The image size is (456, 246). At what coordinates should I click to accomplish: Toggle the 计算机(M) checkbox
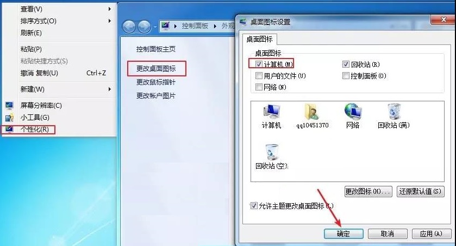point(259,64)
